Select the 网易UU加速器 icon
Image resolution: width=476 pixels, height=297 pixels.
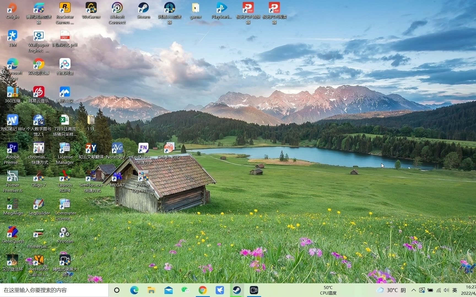coord(170,13)
